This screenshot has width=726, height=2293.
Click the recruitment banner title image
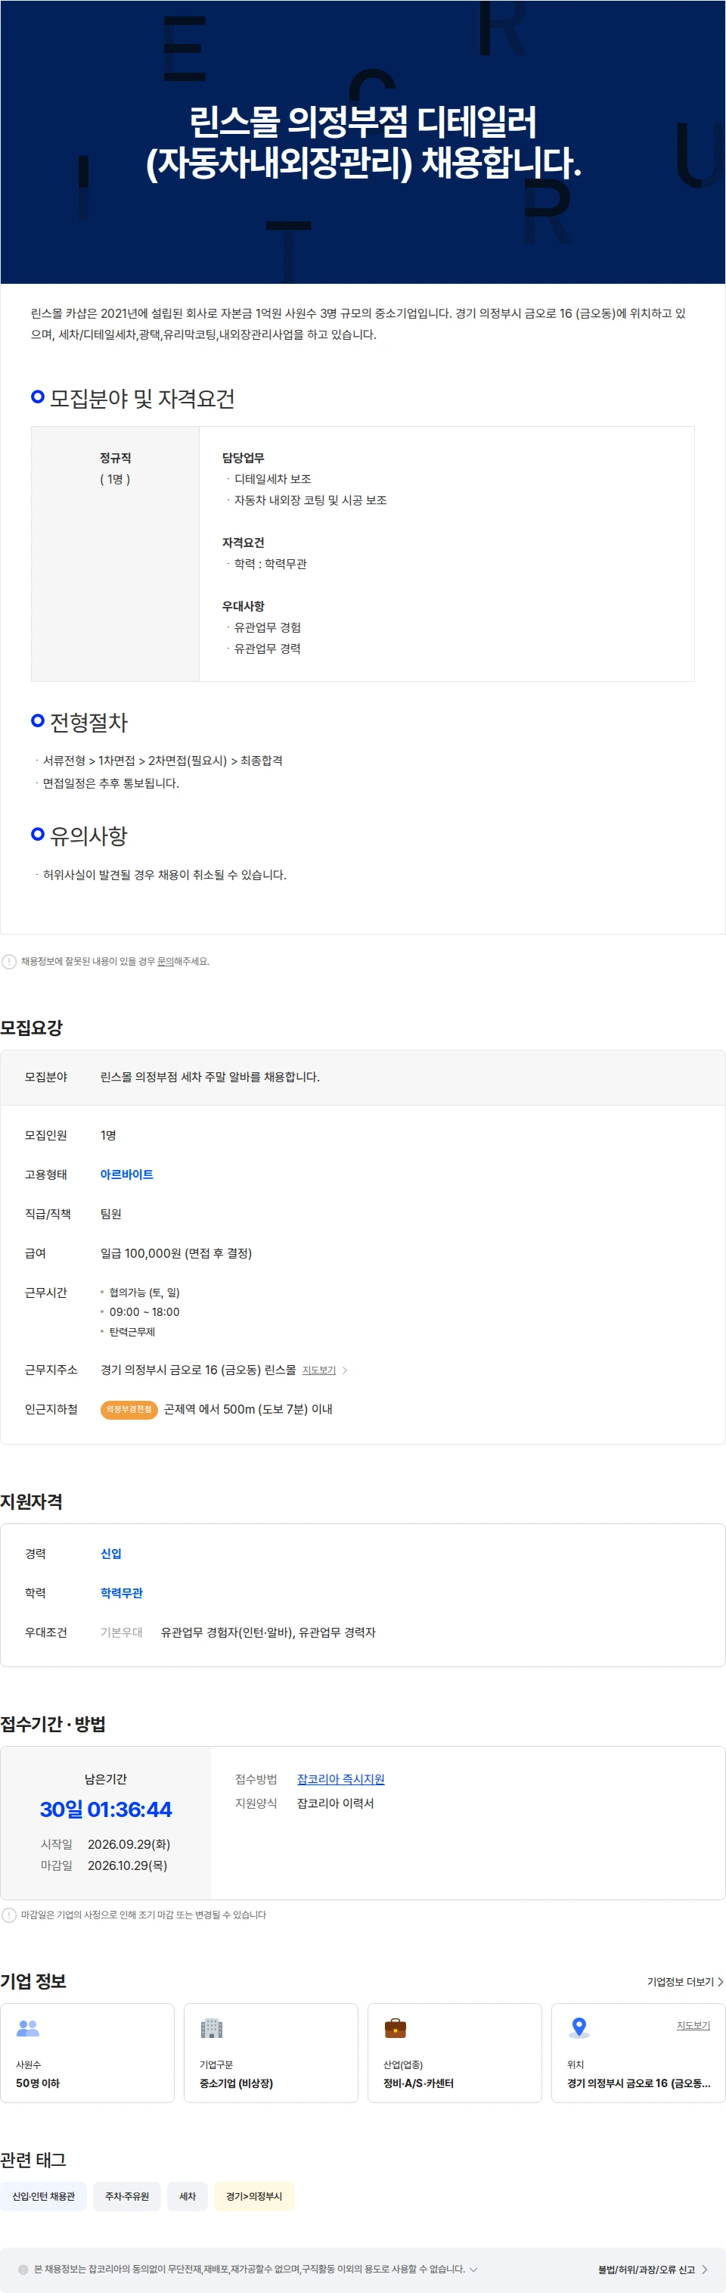(x=363, y=142)
